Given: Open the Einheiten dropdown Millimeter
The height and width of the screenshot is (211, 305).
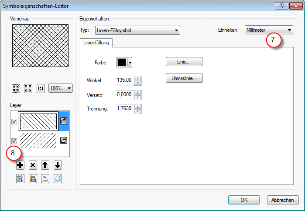Looking at the screenshot, I should (269, 30).
